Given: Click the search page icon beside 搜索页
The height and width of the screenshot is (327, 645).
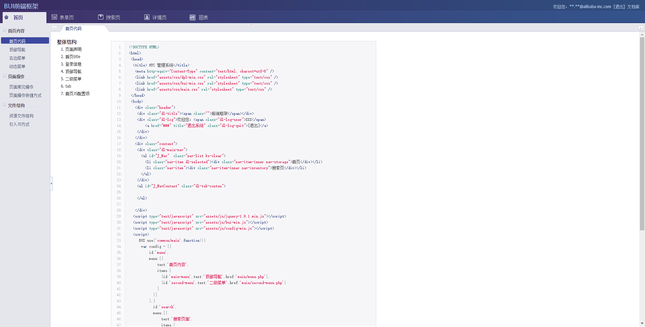Looking at the screenshot, I should (x=101, y=17).
